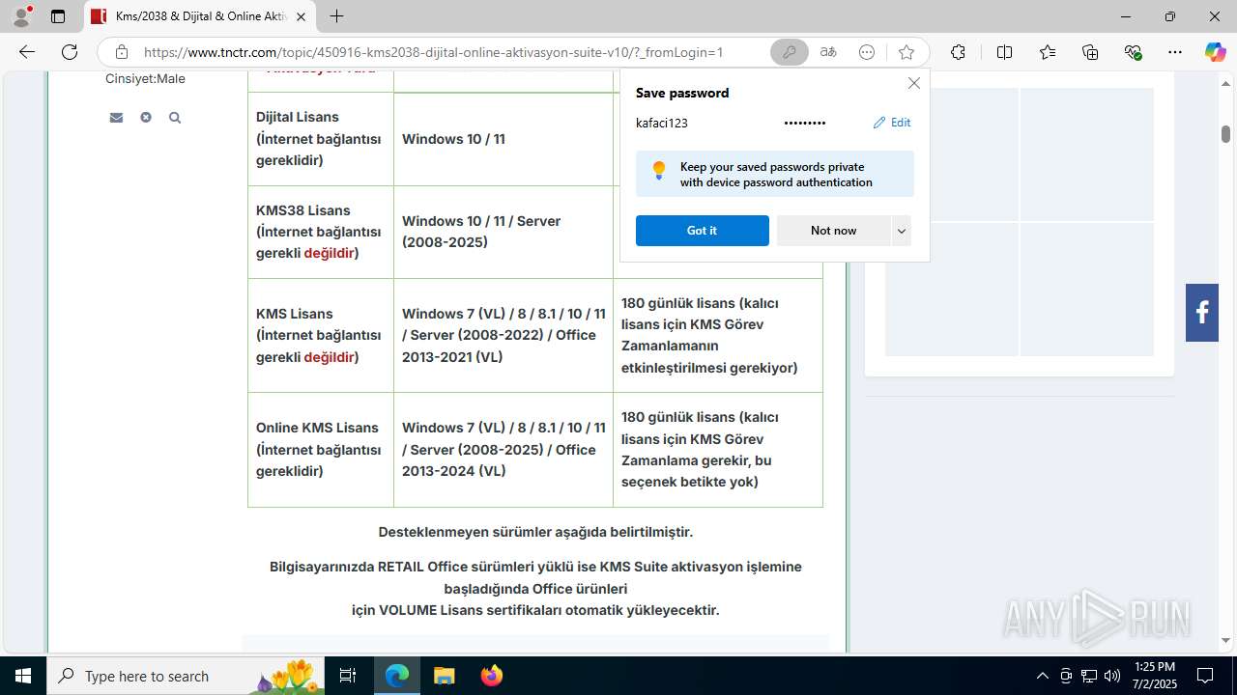This screenshot has width=1237, height=695.
Task: Click the volume speaker tray icon
Action: (1112, 676)
